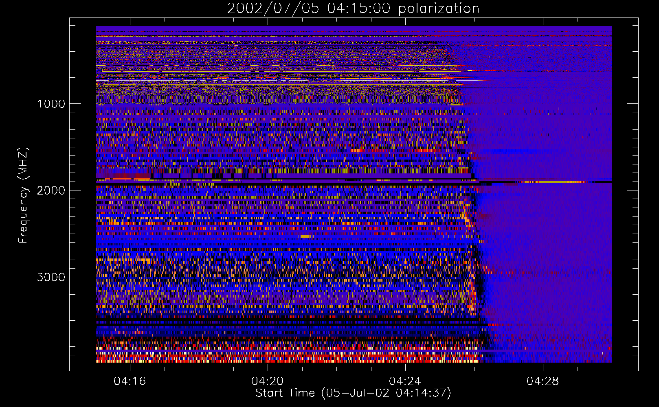Click the plot title '2002/07/05 04:15:00 polarization'

tap(353, 8)
